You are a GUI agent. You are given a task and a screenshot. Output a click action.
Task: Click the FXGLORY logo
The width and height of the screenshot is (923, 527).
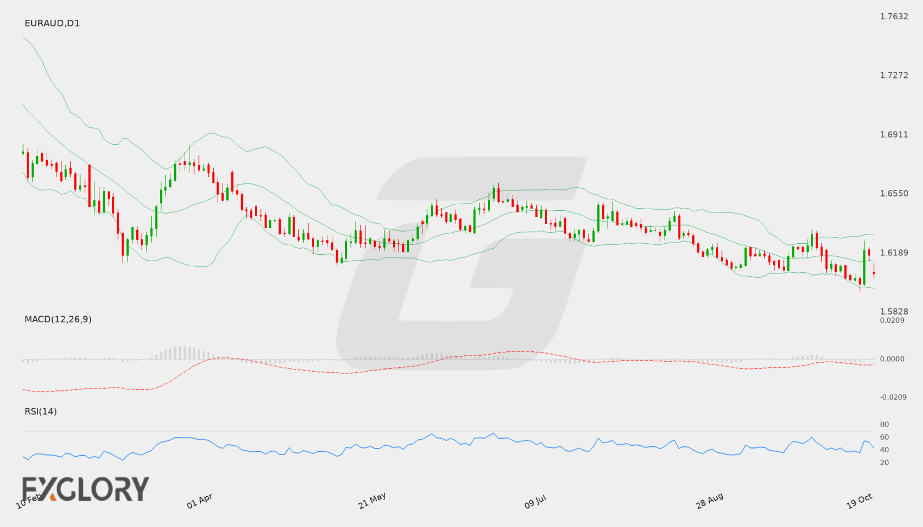[85, 489]
